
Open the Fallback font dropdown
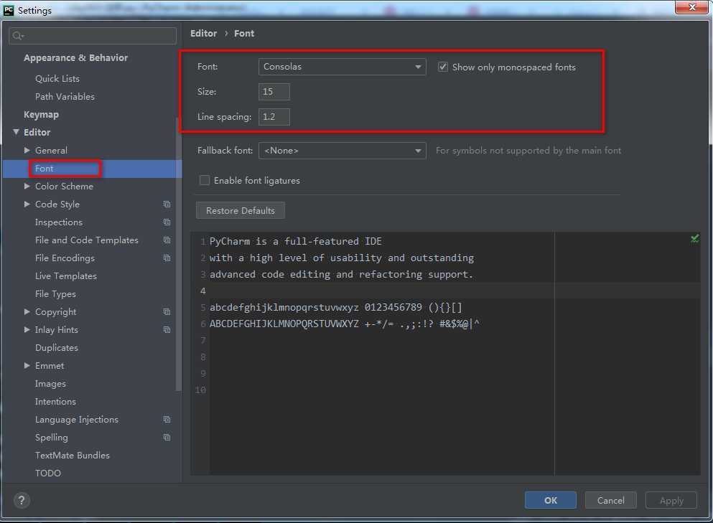342,151
